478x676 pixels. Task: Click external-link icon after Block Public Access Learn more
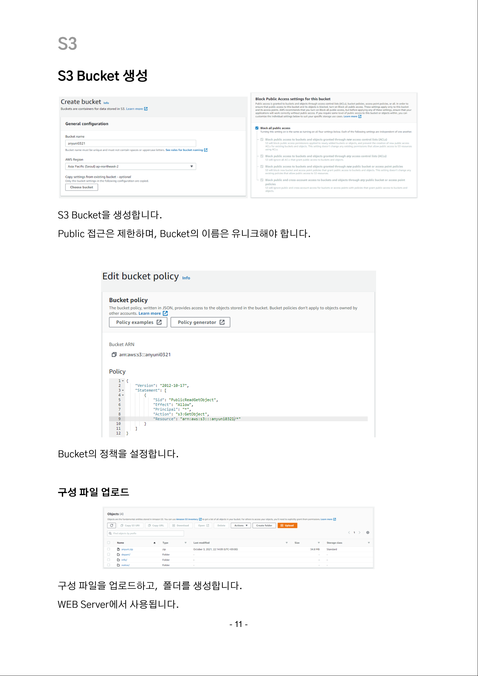[360, 116]
